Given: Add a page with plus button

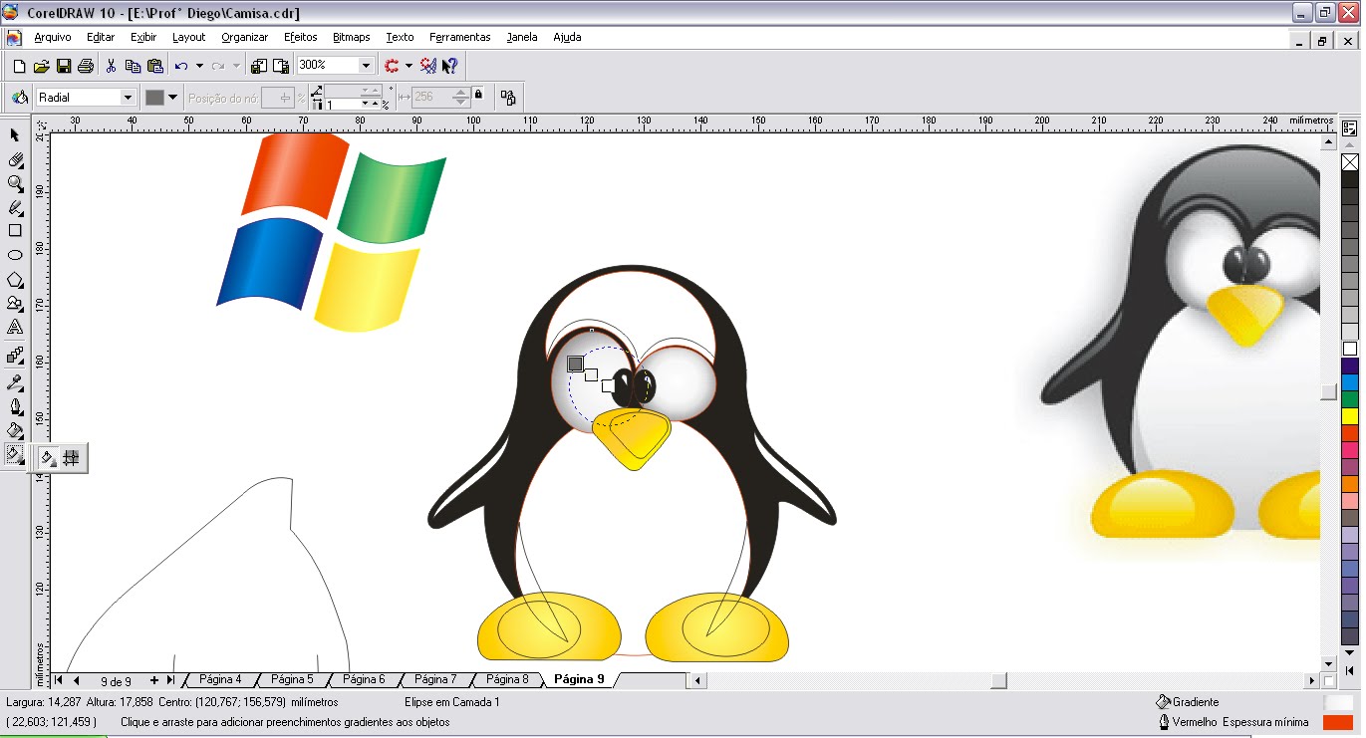Looking at the screenshot, I should (154, 680).
